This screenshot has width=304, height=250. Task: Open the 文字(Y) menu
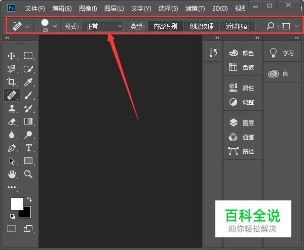pos(141,9)
